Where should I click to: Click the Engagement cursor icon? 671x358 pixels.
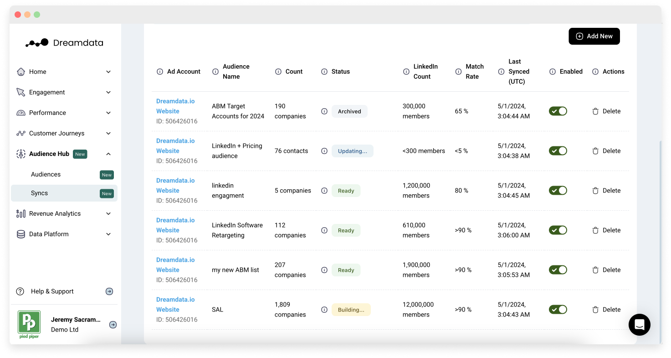pyautogui.click(x=20, y=92)
